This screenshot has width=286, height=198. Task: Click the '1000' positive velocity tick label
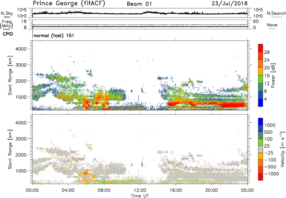pyautogui.click(x=270, y=125)
